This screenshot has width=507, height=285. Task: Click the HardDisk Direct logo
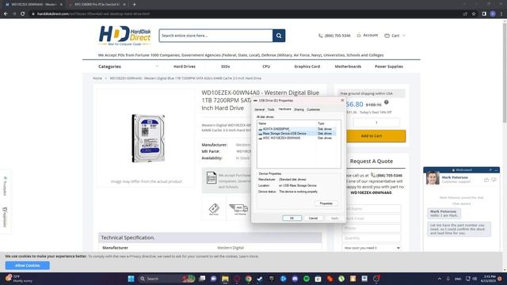[x=125, y=36]
